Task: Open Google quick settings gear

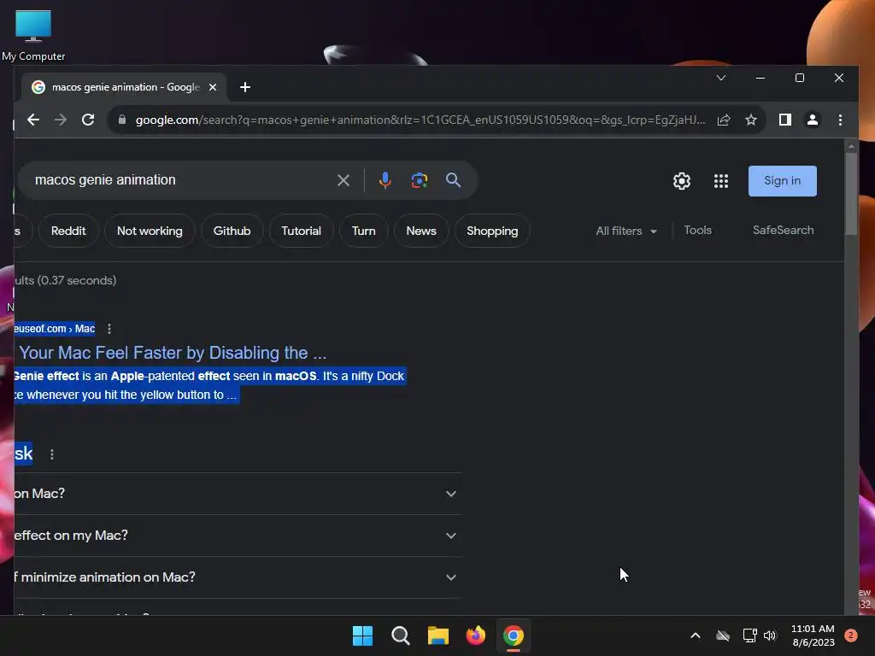Action: 682,181
